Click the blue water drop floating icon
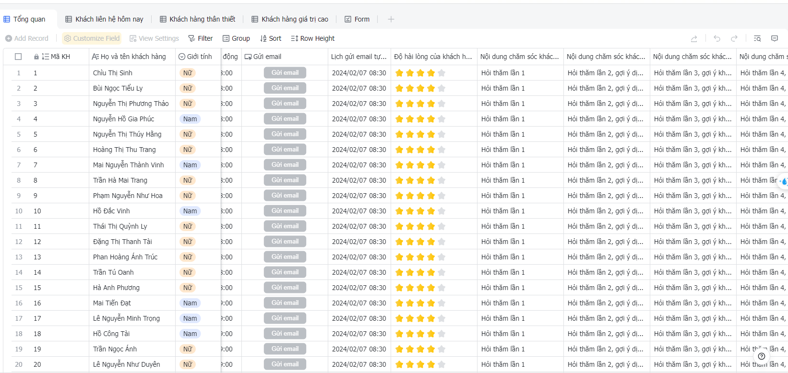The image size is (788, 373). point(784,181)
